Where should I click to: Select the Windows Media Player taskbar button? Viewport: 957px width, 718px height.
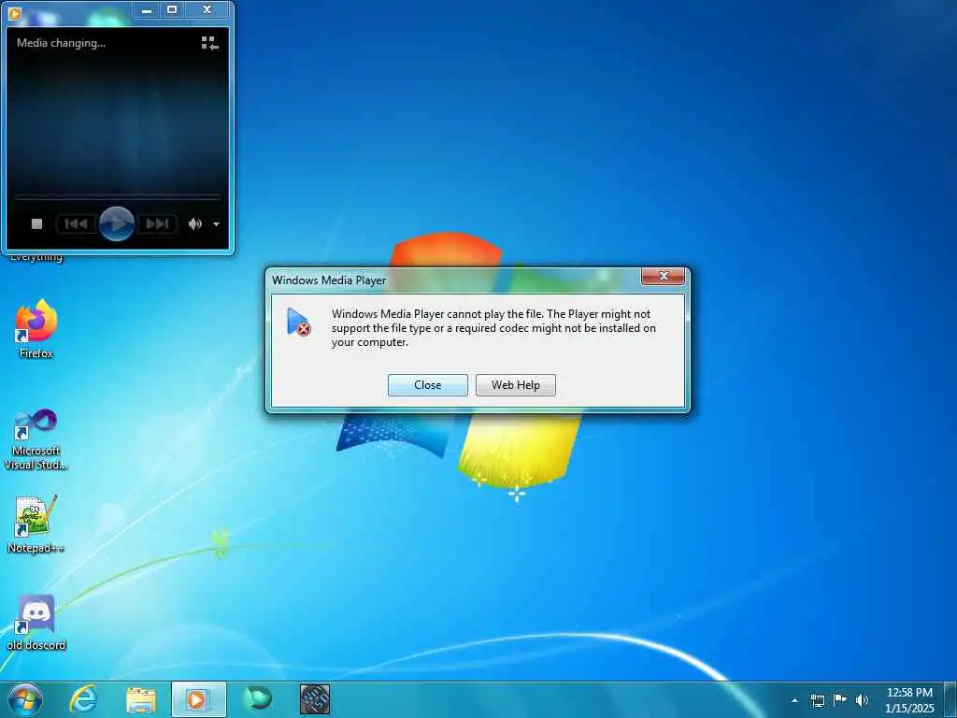[198, 699]
